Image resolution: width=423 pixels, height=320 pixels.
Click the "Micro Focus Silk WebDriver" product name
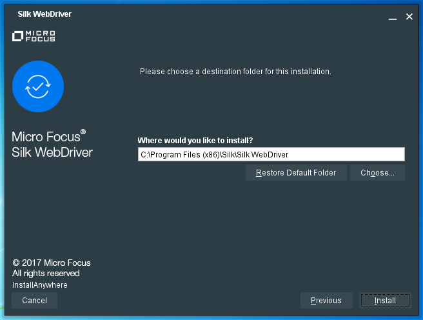(52, 144)
